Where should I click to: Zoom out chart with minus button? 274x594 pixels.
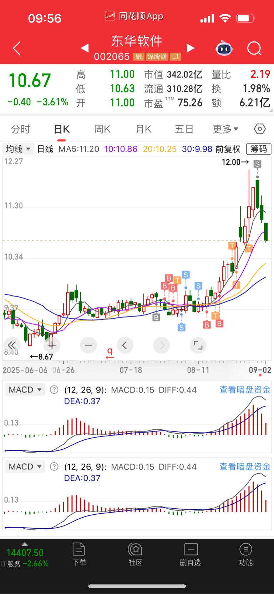(88, 345)
